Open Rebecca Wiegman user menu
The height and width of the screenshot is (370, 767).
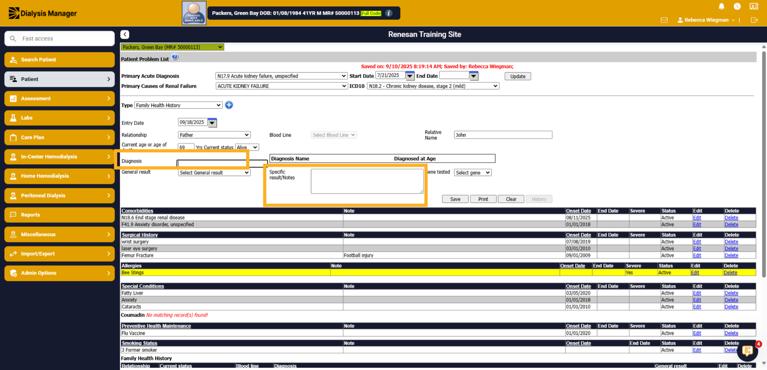click(x=706, y=20)
